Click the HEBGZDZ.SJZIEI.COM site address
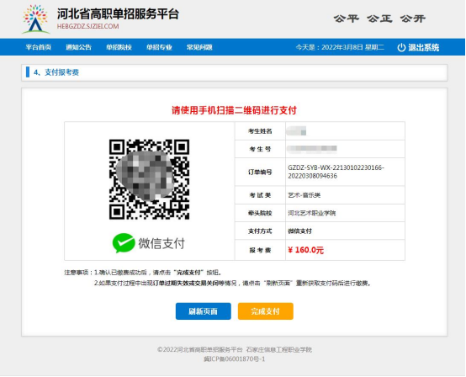The height and width of the screenshot is (377, 466). [88, 26]
